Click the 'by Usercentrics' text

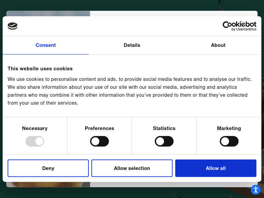click(x=244, y=29)
